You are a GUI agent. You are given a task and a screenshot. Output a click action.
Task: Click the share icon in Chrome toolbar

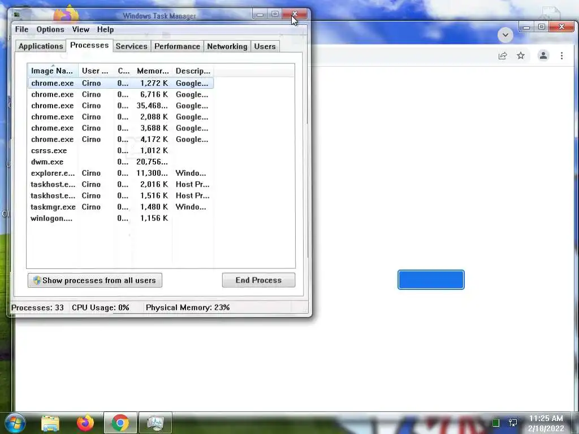pyautogui.click(x=503, y=56)
